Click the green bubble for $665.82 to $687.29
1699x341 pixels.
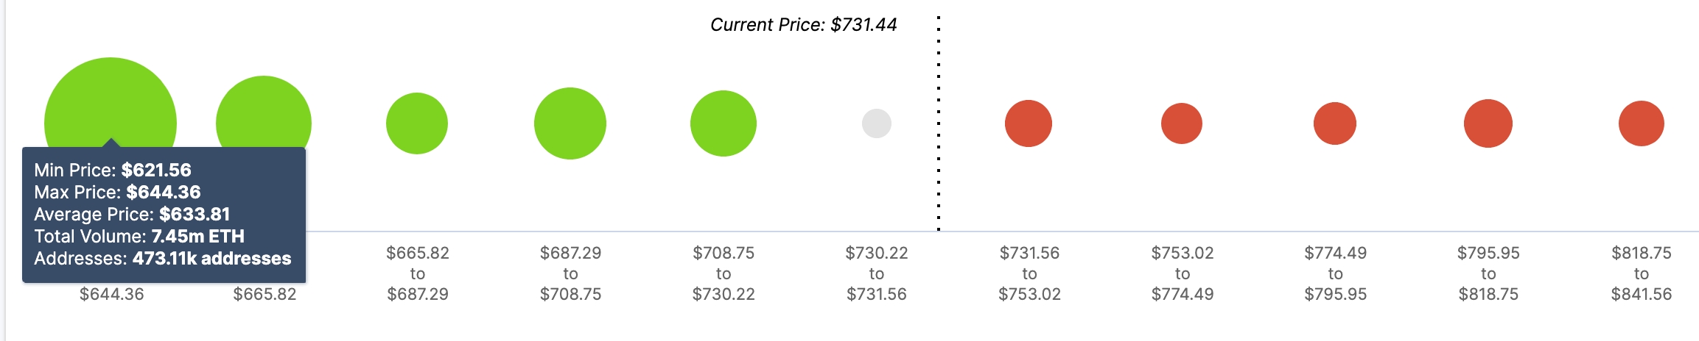(x=417, y=123)
